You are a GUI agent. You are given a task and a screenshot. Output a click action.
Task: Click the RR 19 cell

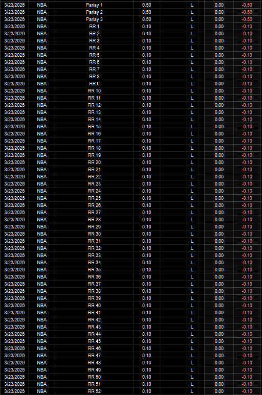point(94,155)
